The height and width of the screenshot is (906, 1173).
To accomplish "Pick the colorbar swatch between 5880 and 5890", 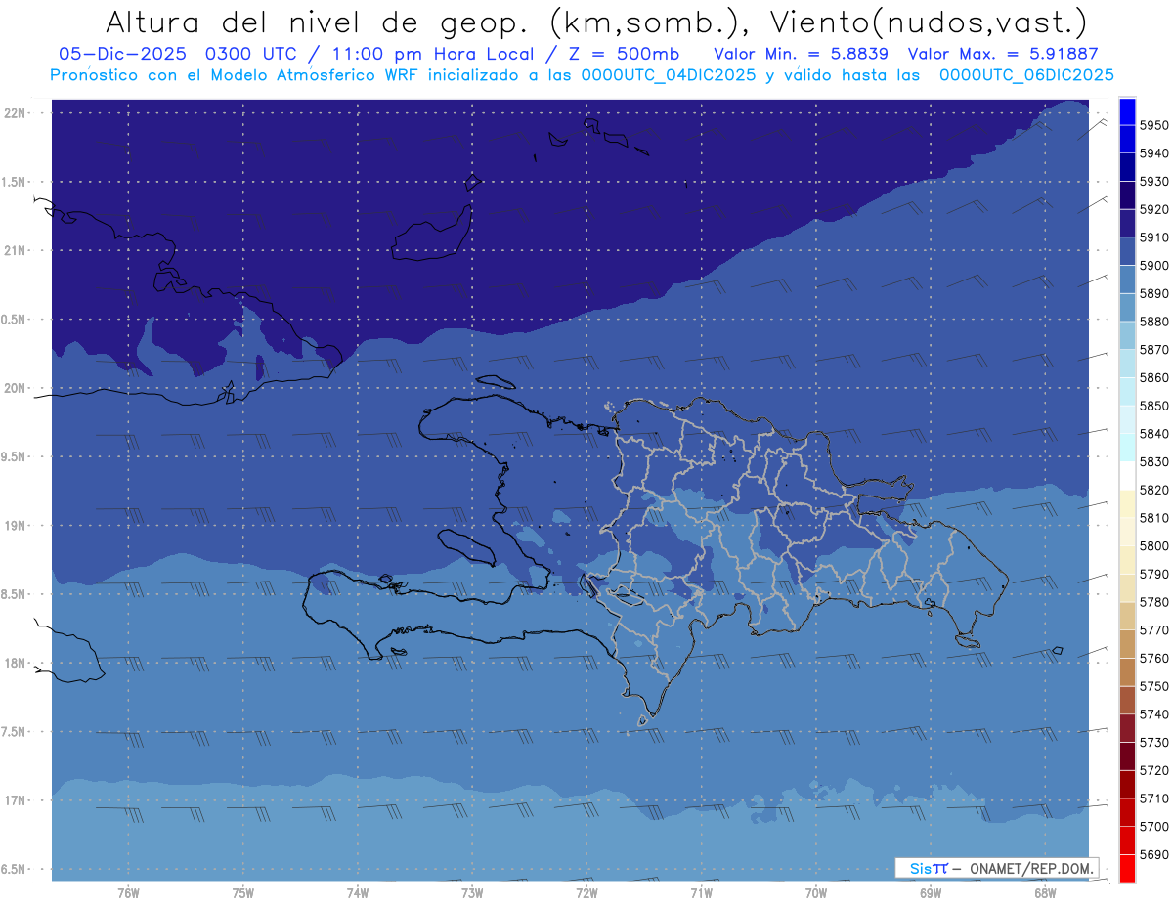I will click(x=1127, y=307).
